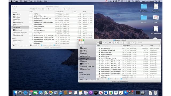The height and width of the screenshot is (96, 171).
Task: Open Creative Cloud Files in front sidebar
Action: 88,66
